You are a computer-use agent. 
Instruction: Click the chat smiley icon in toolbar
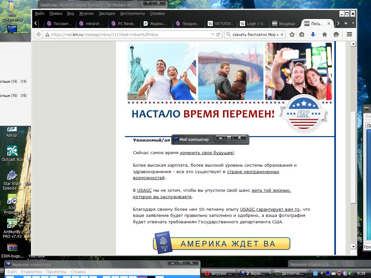click(x=336, y=34)
